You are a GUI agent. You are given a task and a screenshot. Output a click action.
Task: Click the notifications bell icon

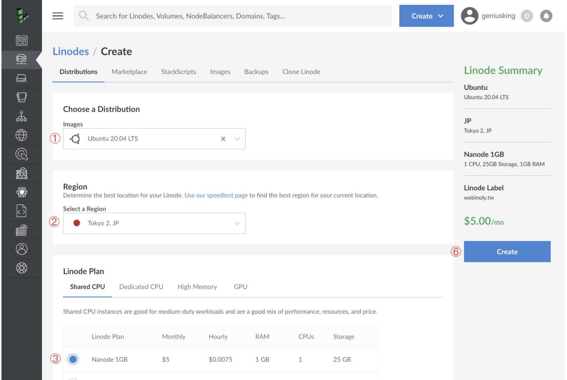[546, 16]
